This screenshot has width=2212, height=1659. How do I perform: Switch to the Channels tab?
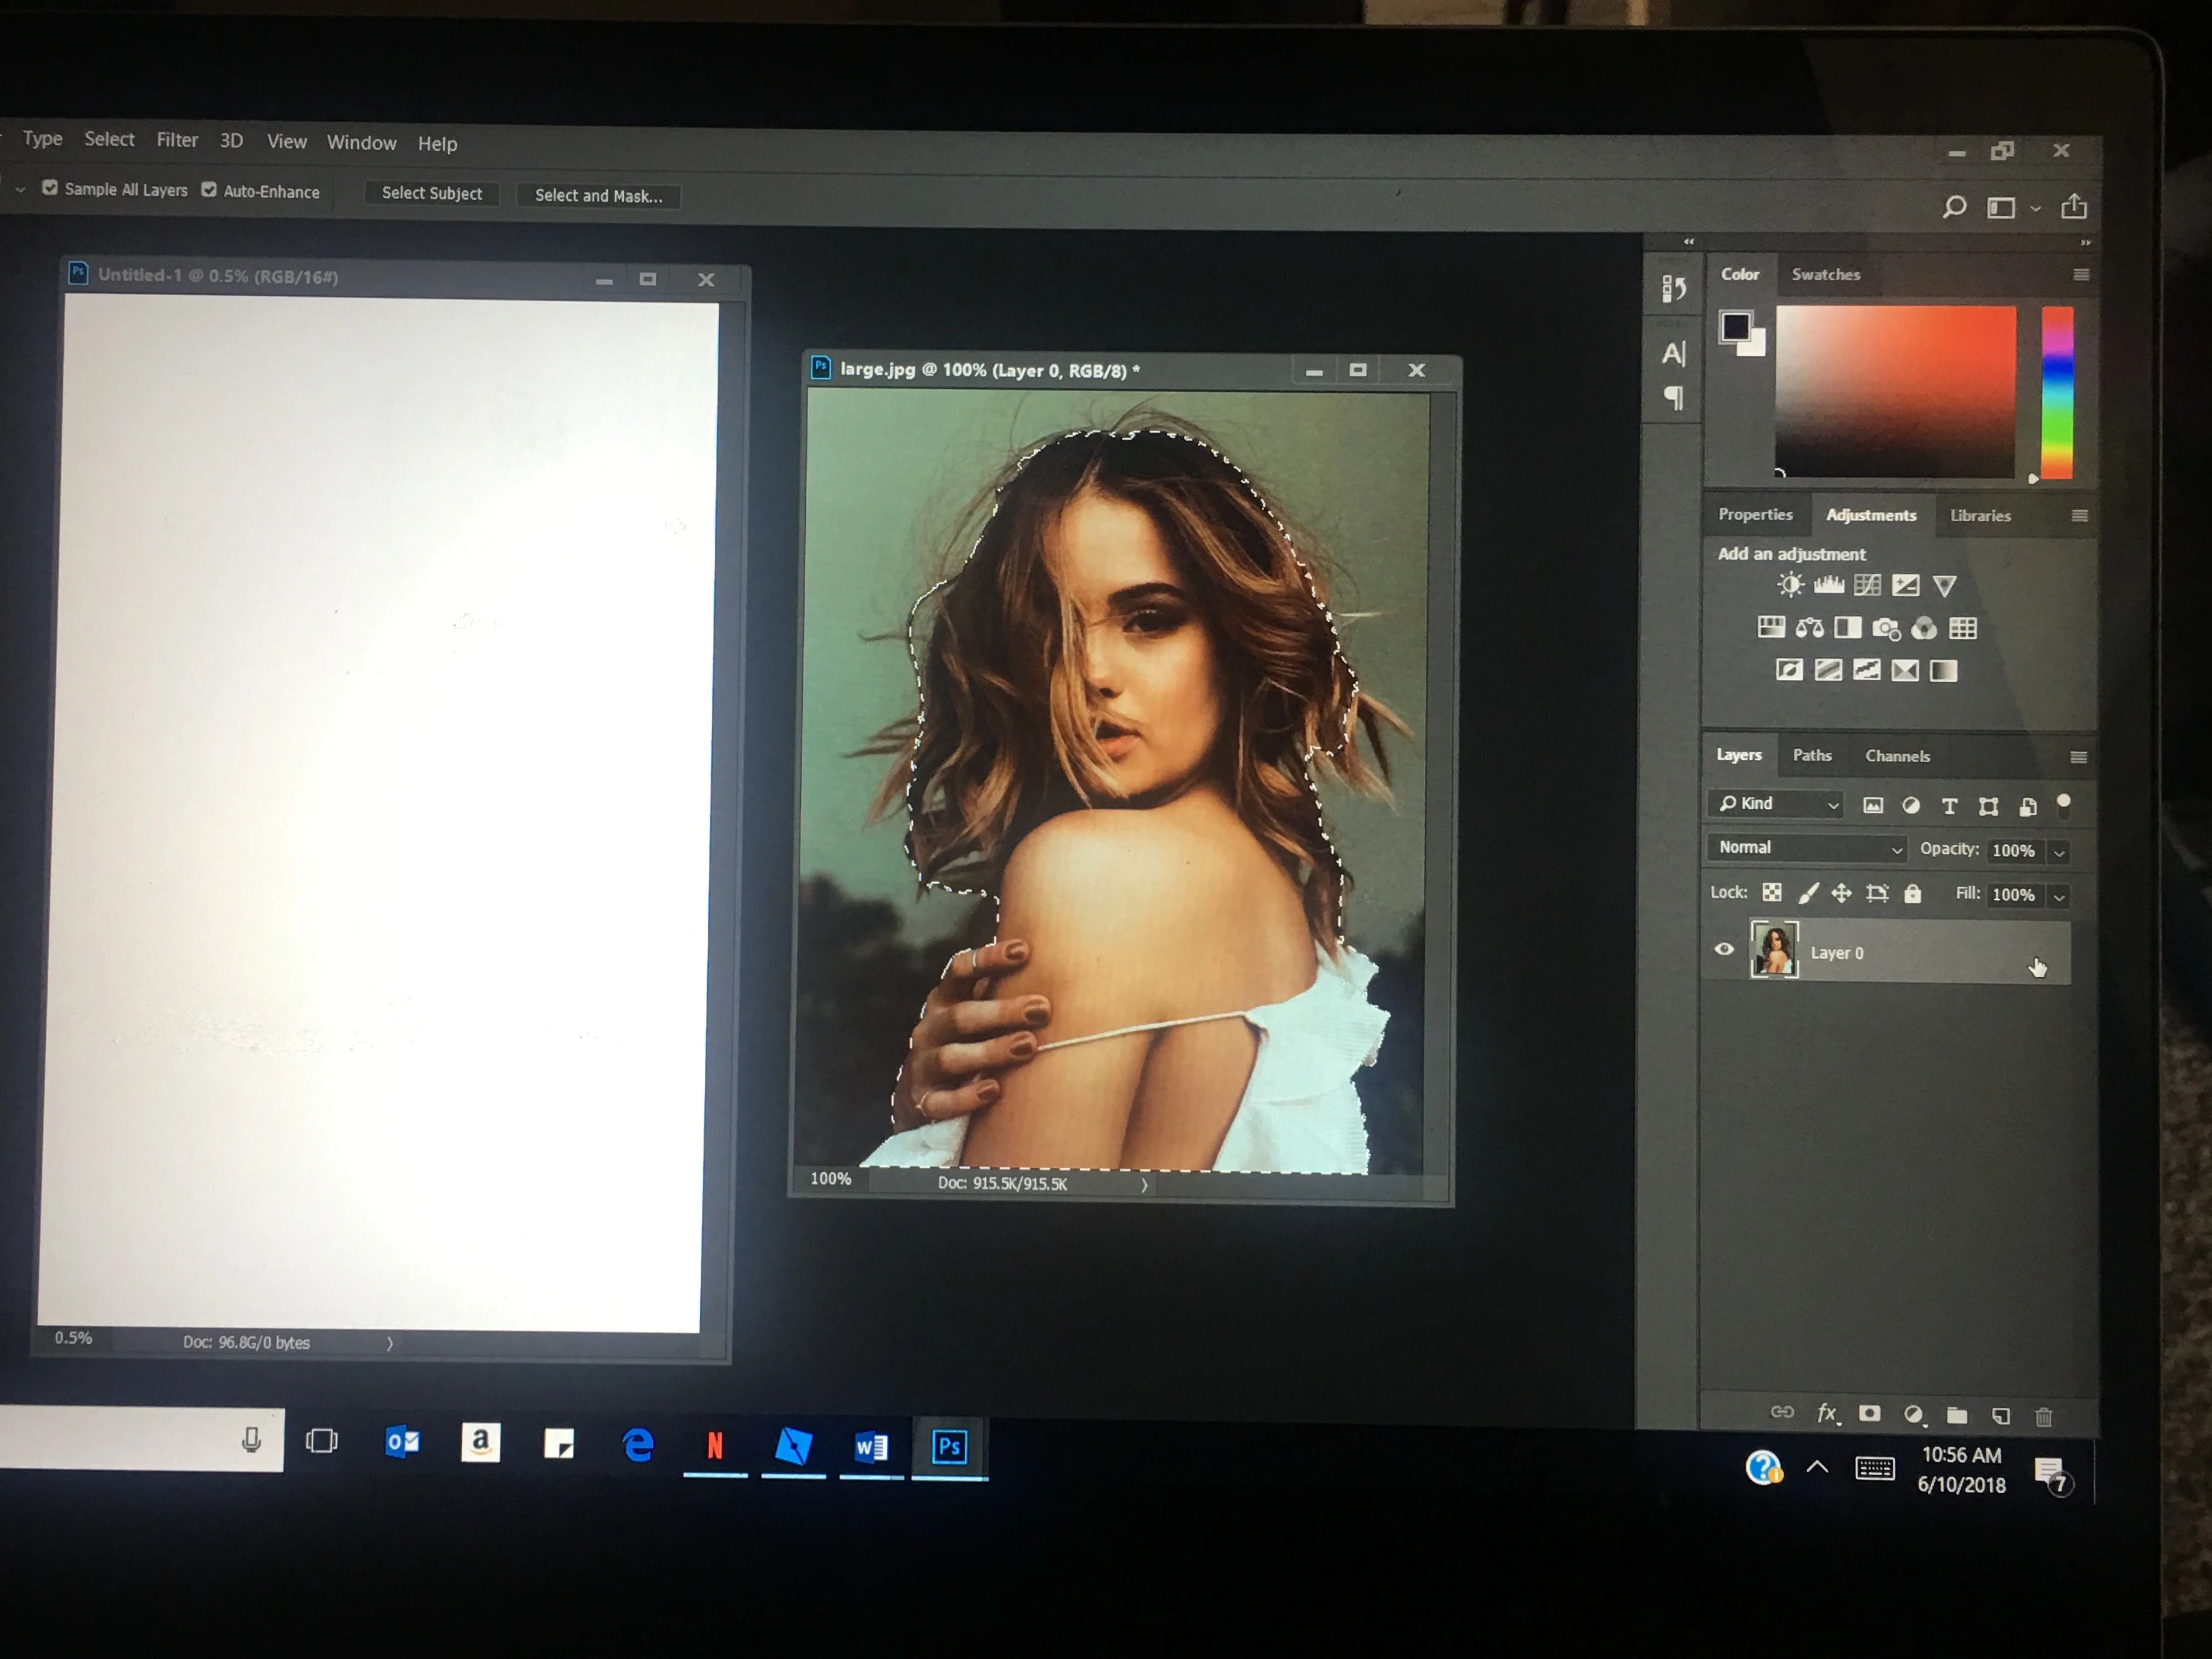pyautogui.click(x=1897, y=756)
